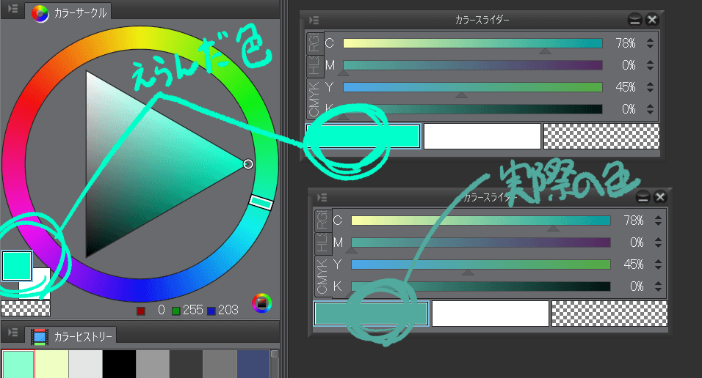Viewport: 702px width, 378px height.
Task: Select white sub color in upper slider panel
Action: (482, 136)
